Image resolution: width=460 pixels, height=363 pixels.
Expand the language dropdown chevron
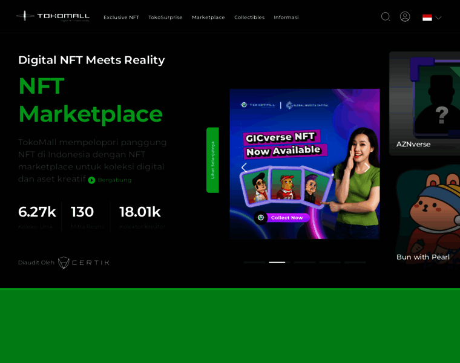tap(438, 18)
